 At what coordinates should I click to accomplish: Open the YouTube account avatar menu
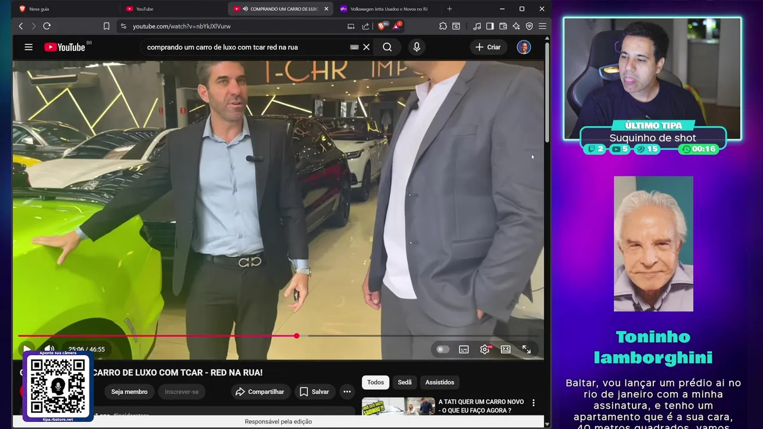coord(524,47)
